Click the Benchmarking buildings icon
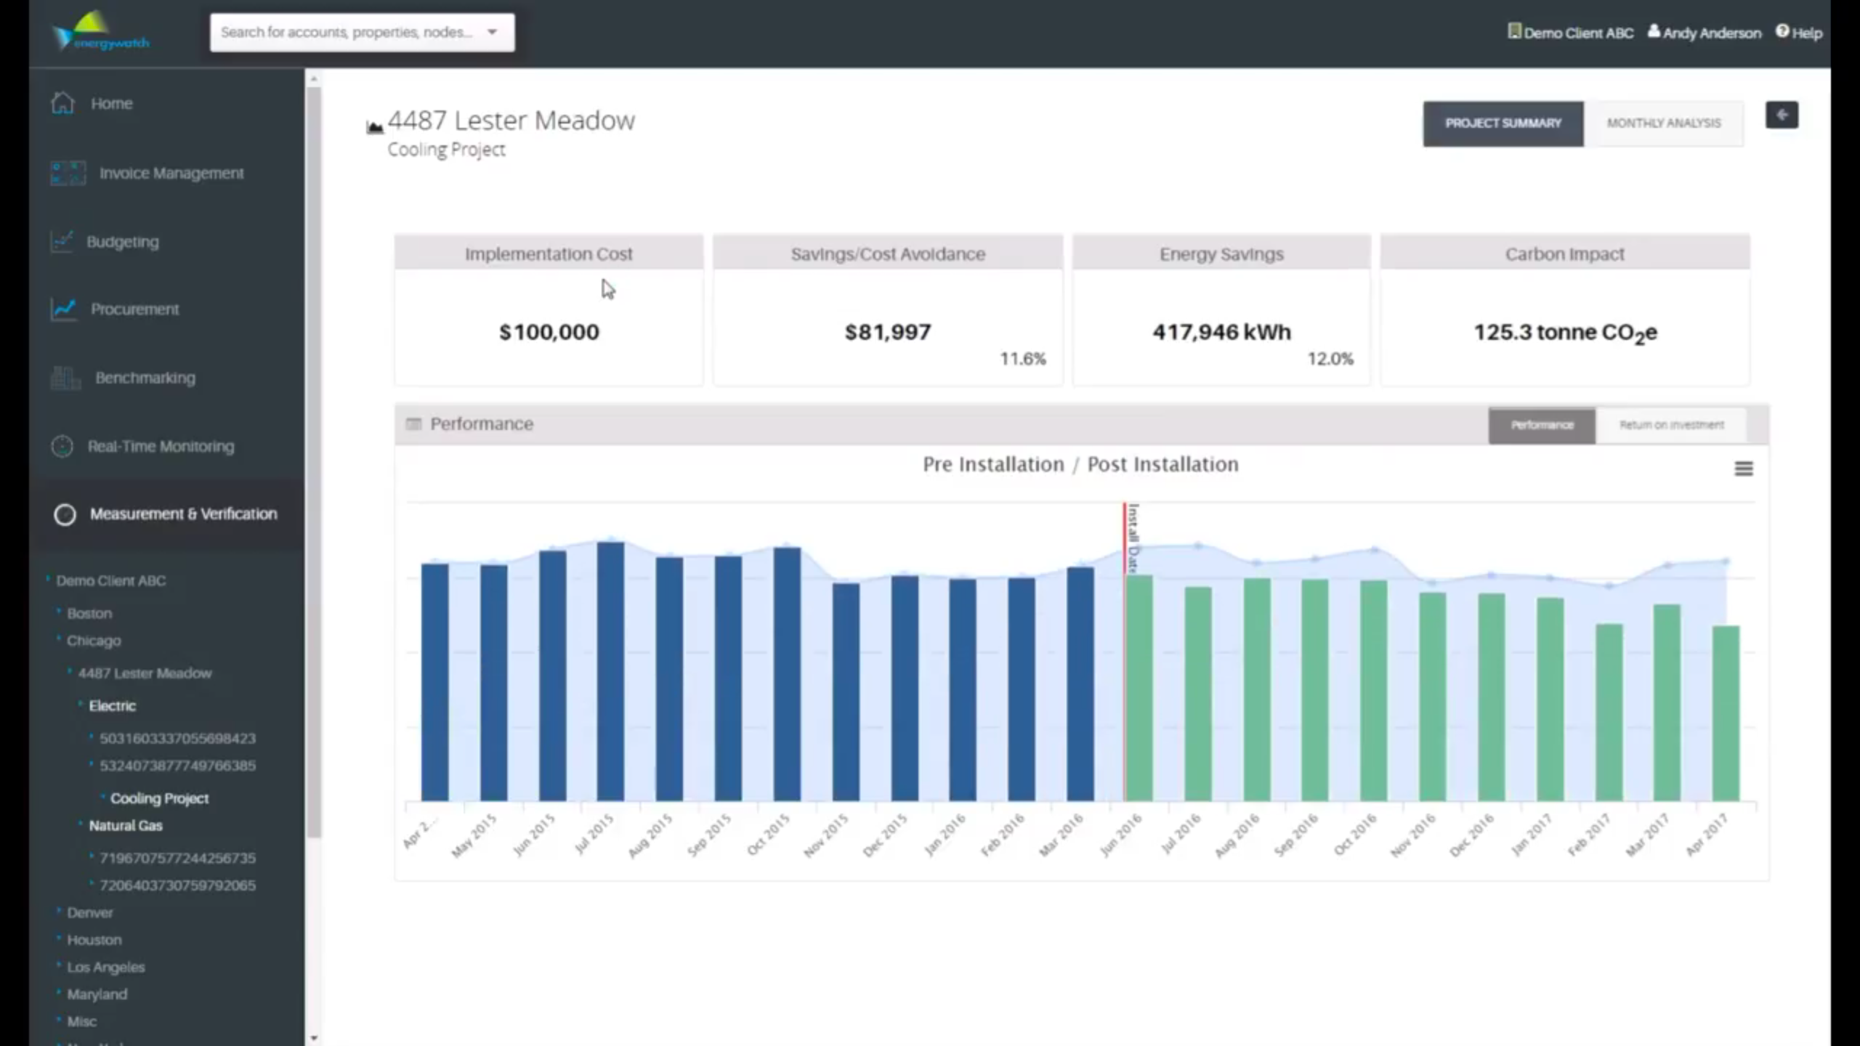 click(x=65, y=378)
